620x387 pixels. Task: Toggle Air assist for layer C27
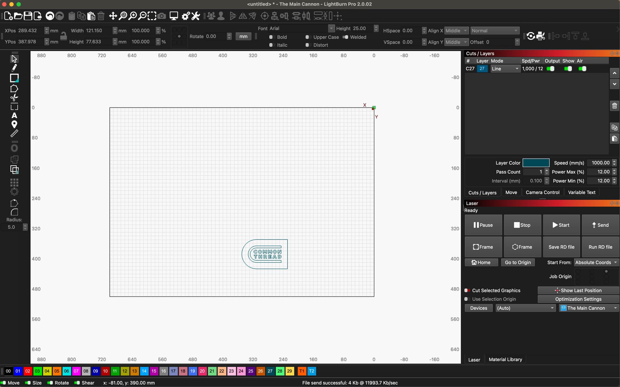point(583,69)
